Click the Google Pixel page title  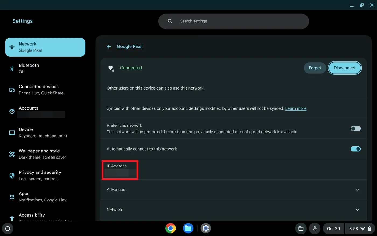130,46
